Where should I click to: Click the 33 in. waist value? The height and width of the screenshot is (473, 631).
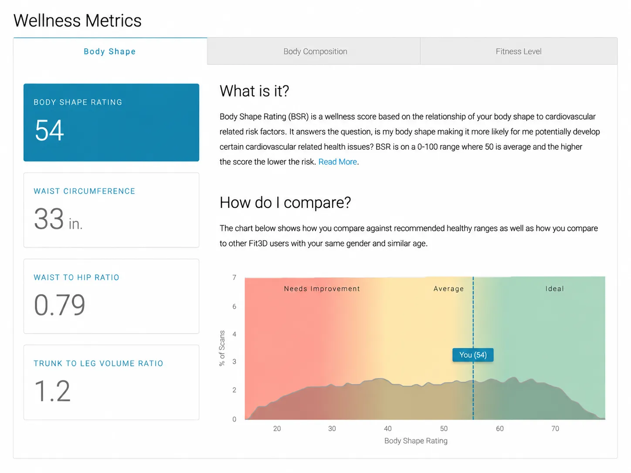click(x=58, y=219)
